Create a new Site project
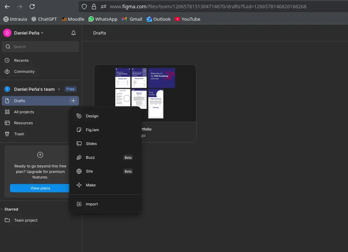The image size is (348, 252). (x=89, y=171)
